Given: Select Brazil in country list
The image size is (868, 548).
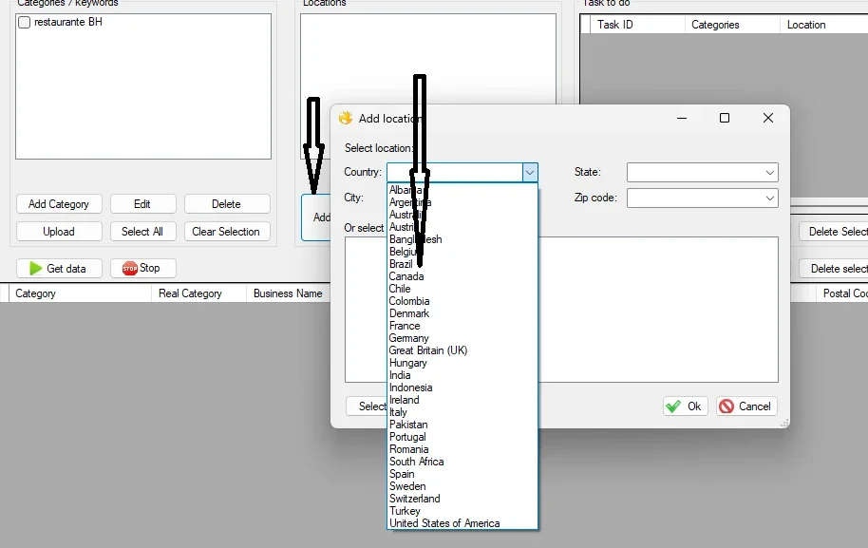Looking at the screenshot, I should [x=462, y=264].
